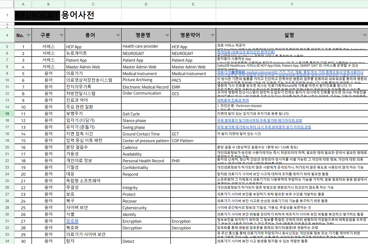
Task: Select the PHR abbreviation cell
Action: coord(193,161)
